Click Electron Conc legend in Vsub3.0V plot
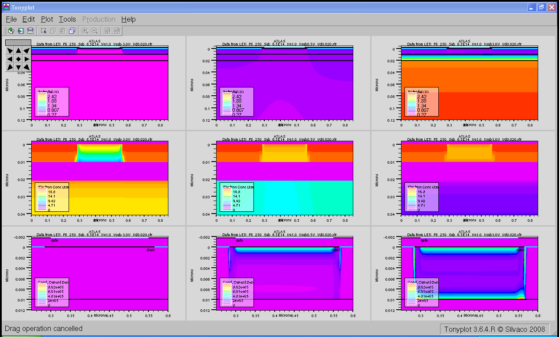This screenshot has height=337, width=559. click(421, 197)
